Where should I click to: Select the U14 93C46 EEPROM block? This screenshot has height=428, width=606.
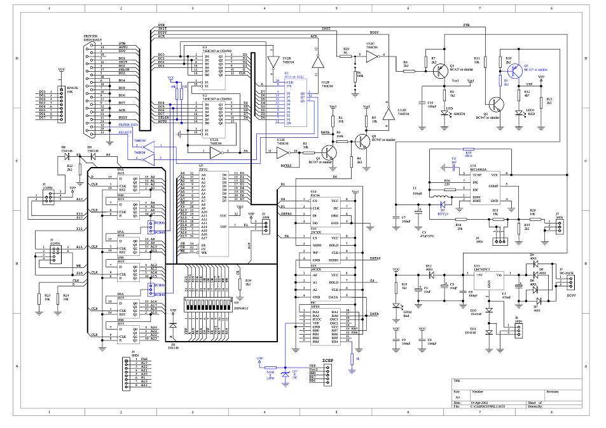click(325, 212)
